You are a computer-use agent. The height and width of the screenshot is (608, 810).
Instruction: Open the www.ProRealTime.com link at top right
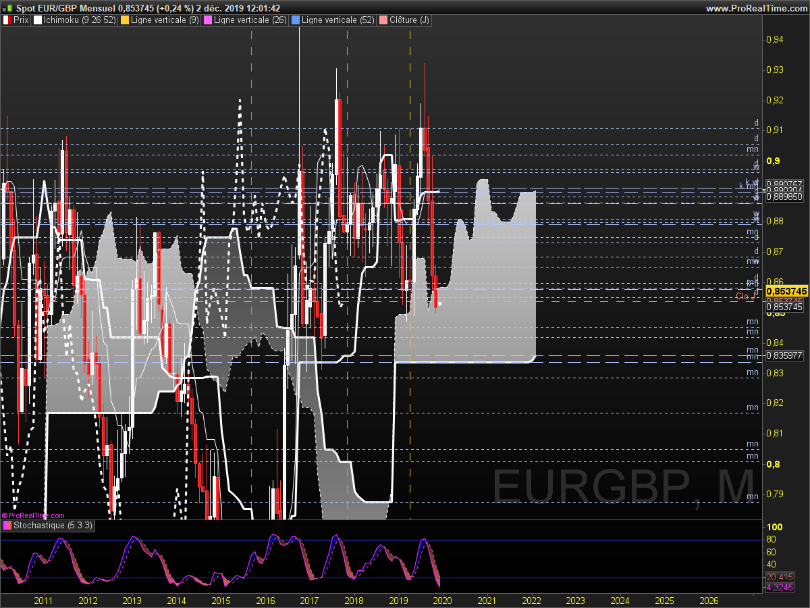coord(756,8)
